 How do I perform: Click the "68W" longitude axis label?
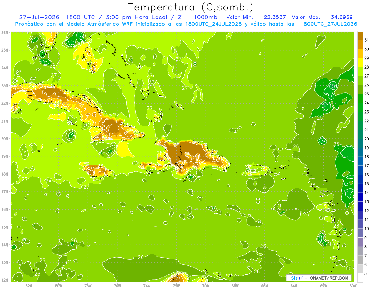pyautogui.click(x=235, y=286)
